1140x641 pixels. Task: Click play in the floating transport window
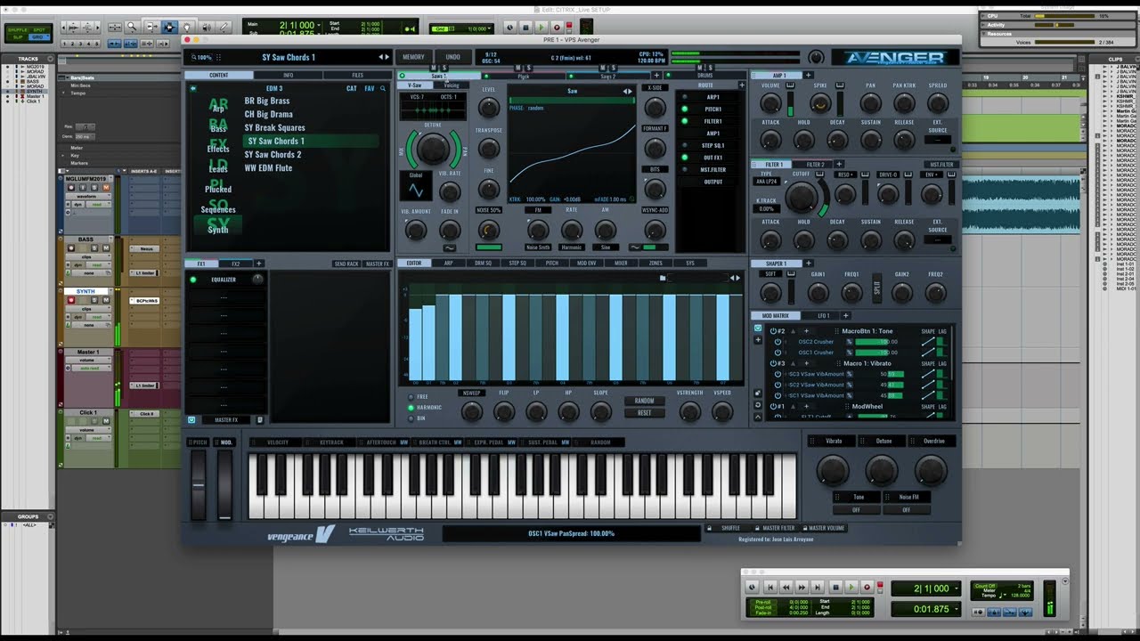[x=851, y=588]
